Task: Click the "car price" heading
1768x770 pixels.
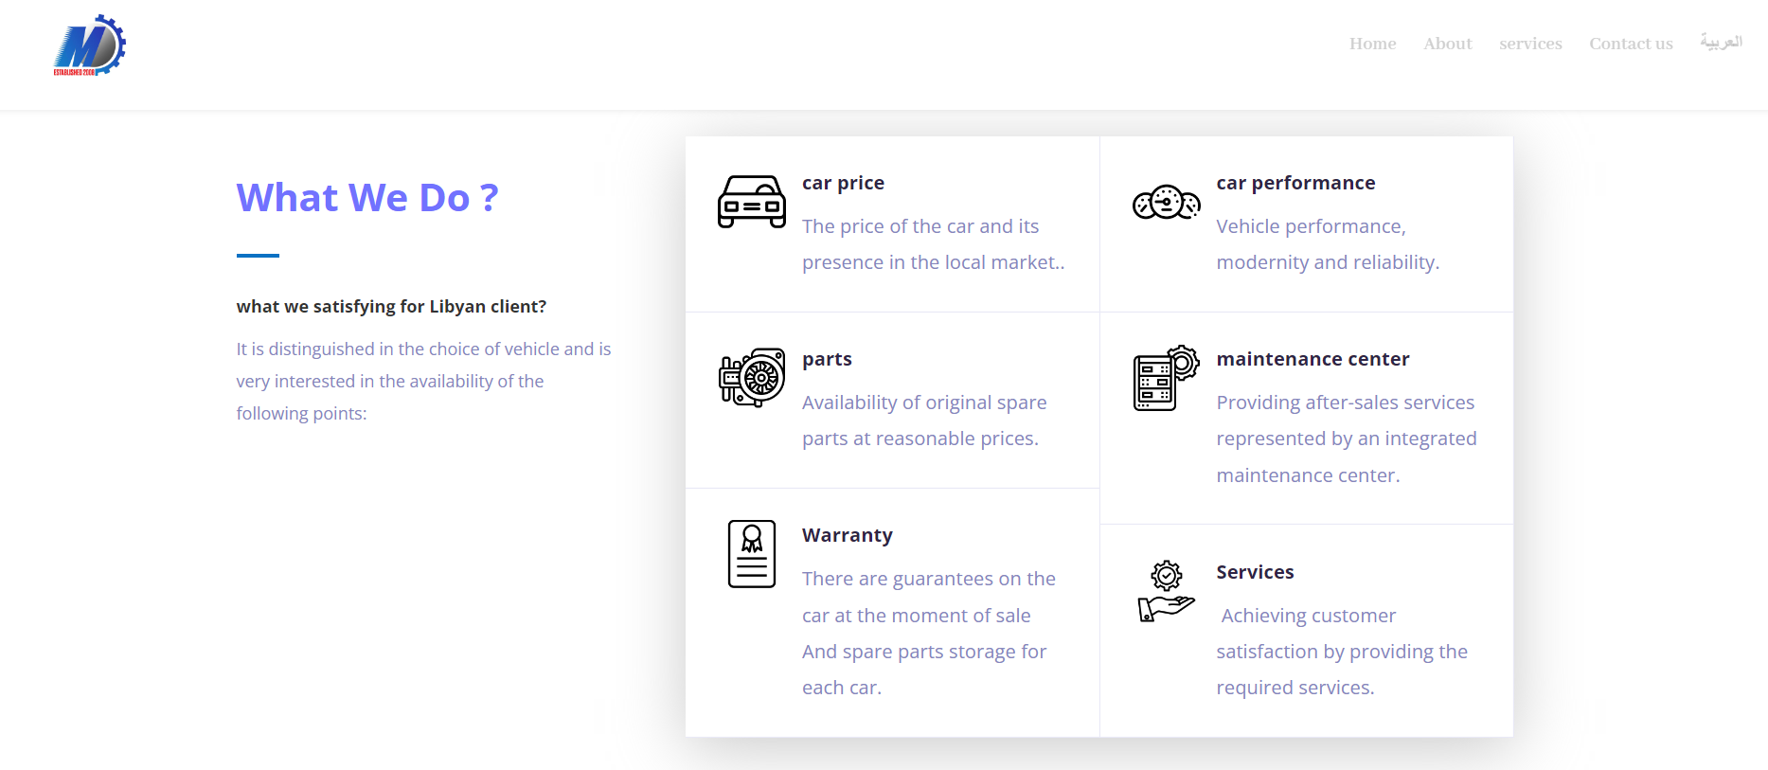Action: tap(843, 183)
